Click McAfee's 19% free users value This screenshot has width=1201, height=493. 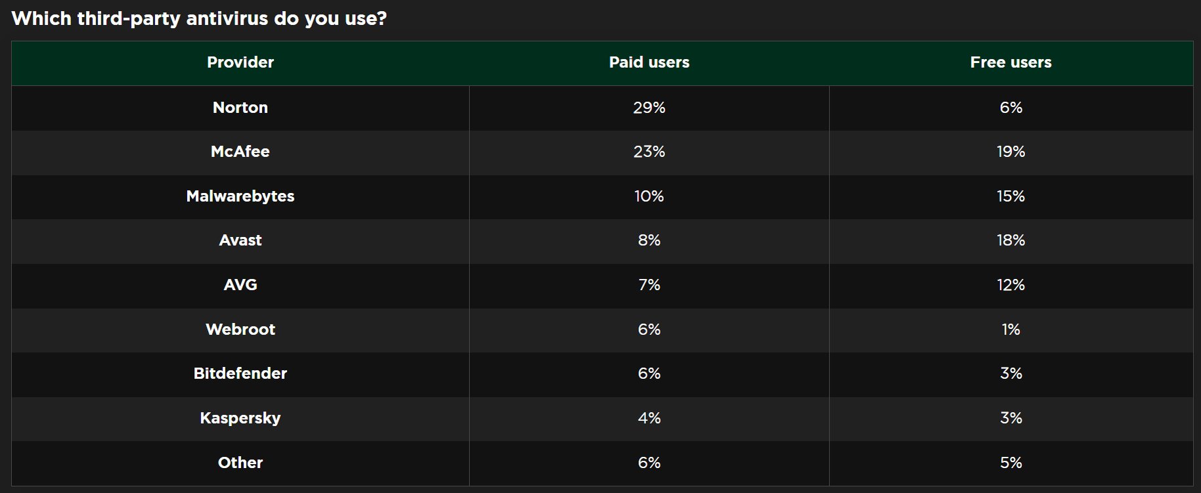(x=1011, y=152)
